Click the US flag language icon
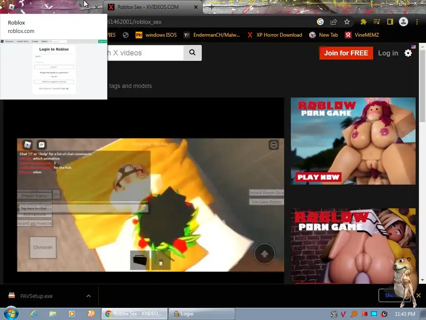This screenshot has width=426, height=320. pos(414,47)
